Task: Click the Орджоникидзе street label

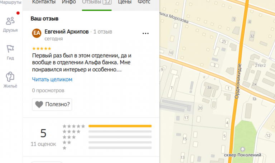Action: 238,81
